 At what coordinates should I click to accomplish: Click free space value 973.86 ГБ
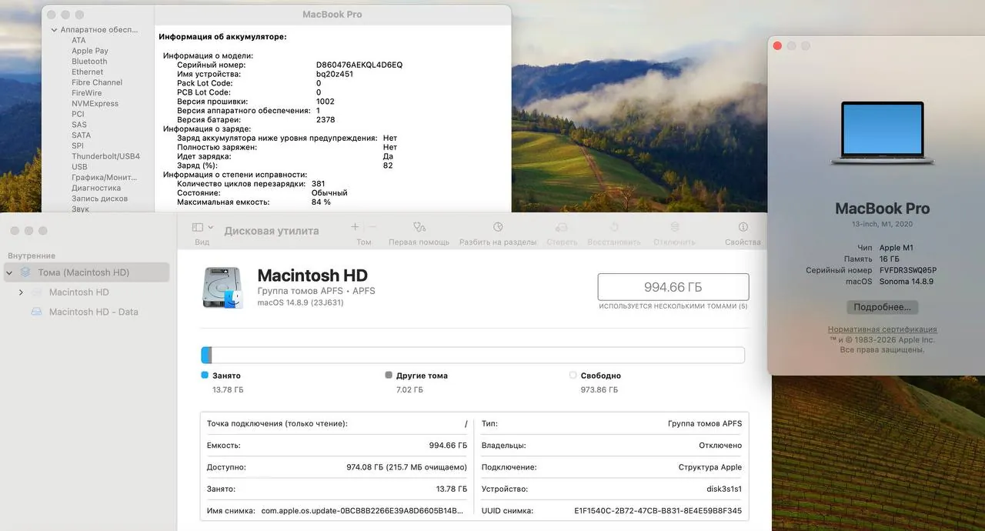pyautogui.click(x=599, y=390)
